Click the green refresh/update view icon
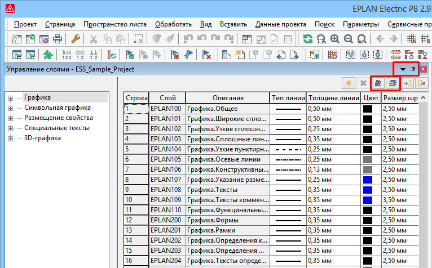This screenshot has width=432, height=268. [307, 39]
